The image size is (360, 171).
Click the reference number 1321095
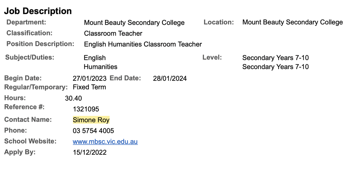point(86,109)
